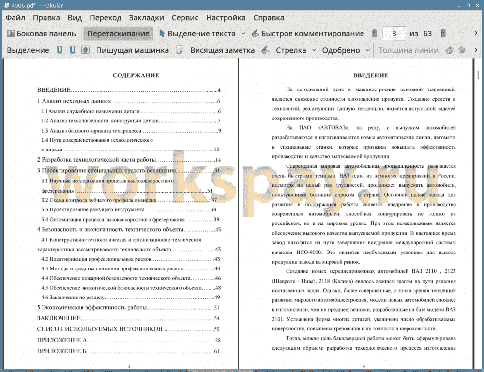Click the Толщина линии line width control
484x372 pixels.
click(408, 50)
